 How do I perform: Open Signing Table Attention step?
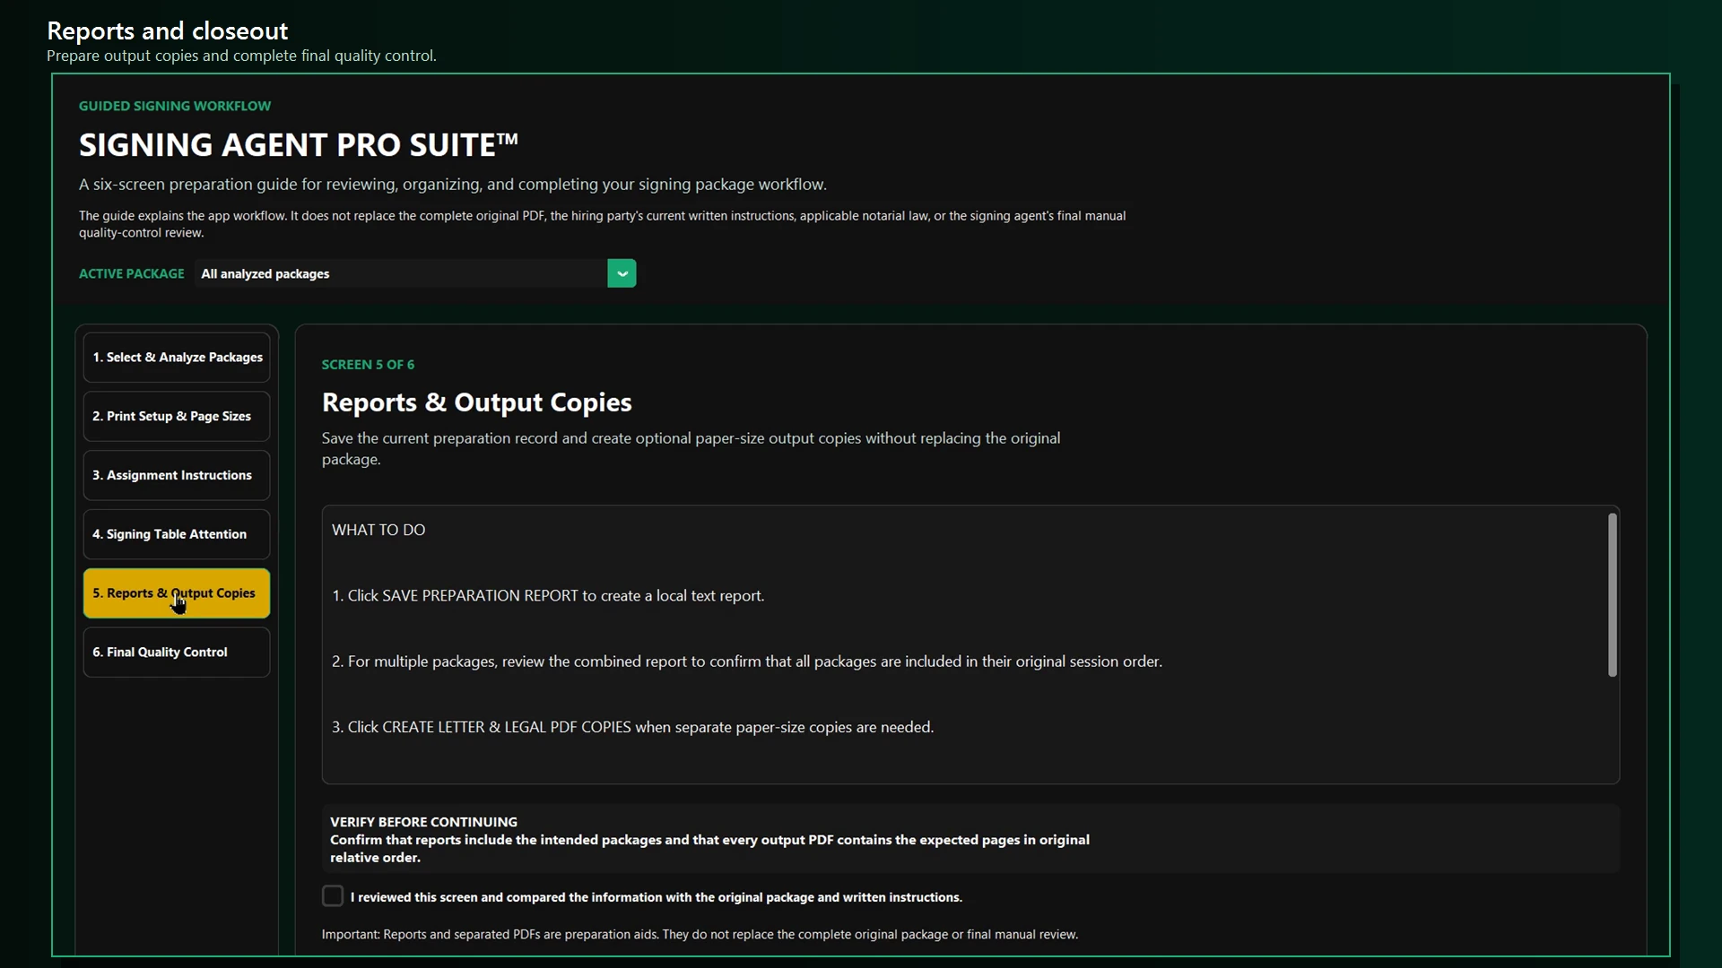[177, 534]
